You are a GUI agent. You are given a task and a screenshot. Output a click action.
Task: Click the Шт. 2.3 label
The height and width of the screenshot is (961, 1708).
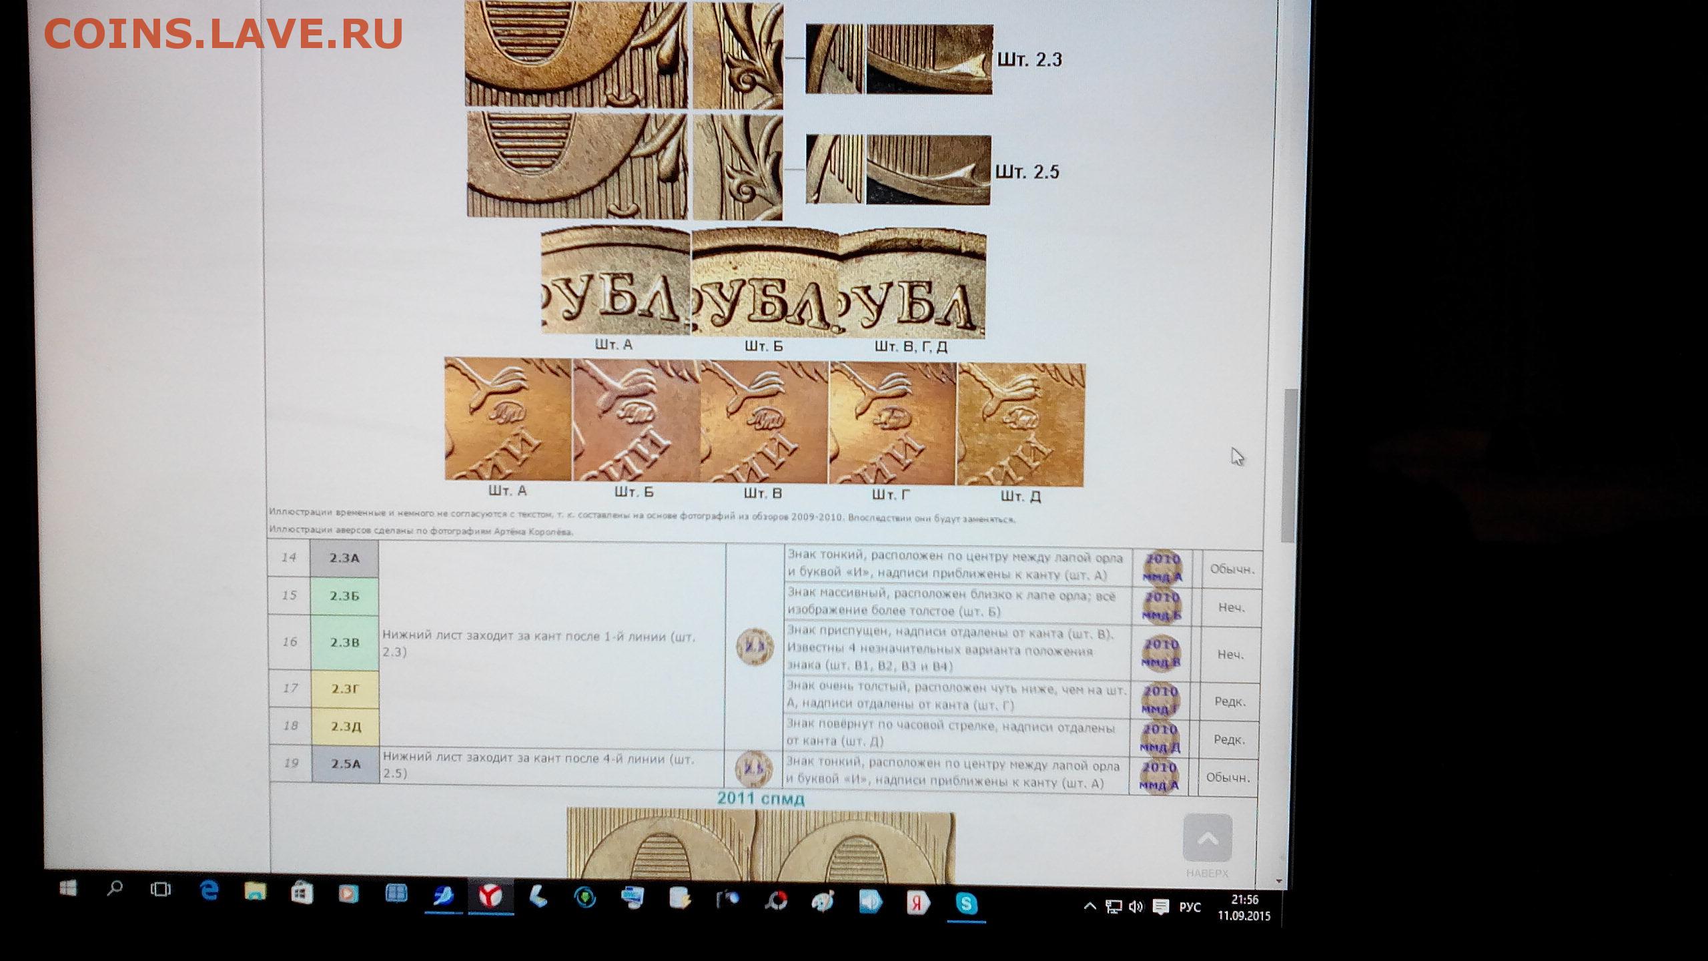coord(1029,59)
